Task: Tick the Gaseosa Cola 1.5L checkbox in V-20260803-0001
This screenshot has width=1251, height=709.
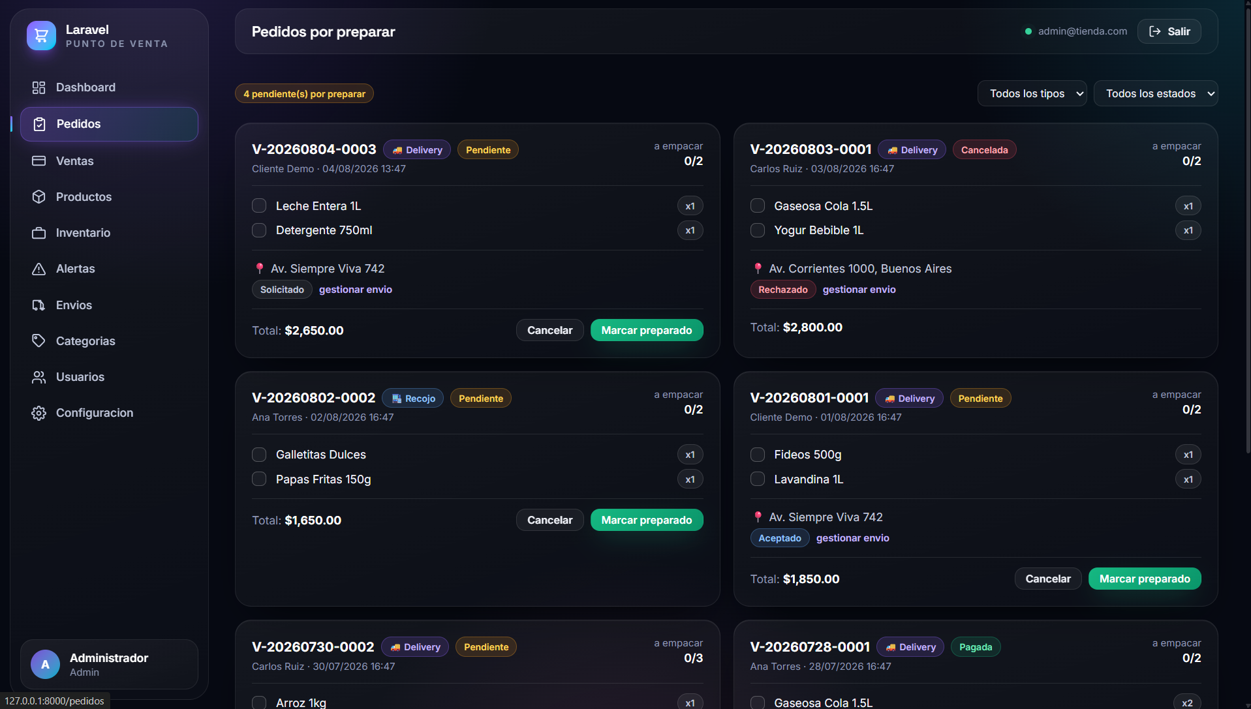Action: point(758,205)
